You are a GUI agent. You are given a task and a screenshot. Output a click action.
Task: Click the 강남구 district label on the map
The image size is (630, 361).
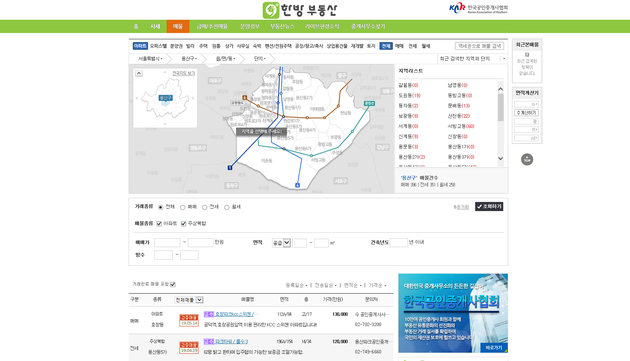click(383, 147)
